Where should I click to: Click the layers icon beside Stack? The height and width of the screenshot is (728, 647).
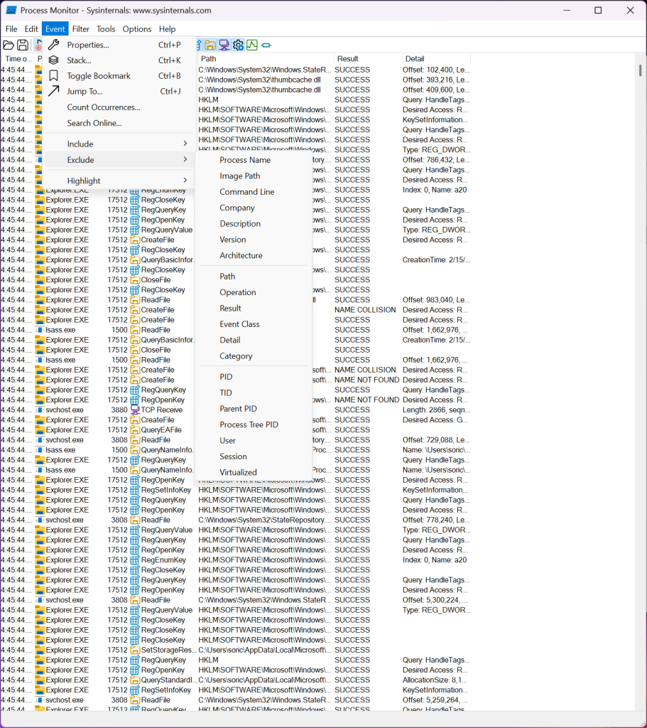[x=53, y=60]
